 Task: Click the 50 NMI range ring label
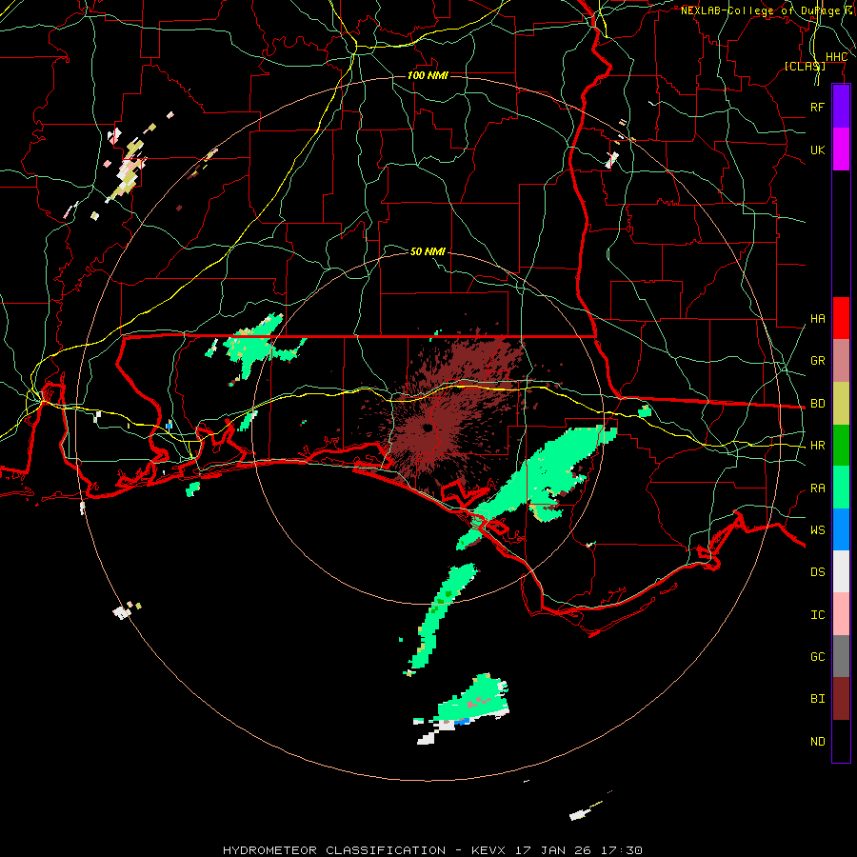[428, 251]
